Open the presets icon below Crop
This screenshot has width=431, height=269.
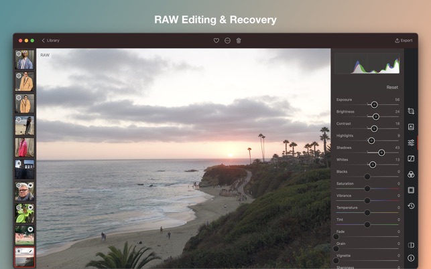tap(411, 126)
